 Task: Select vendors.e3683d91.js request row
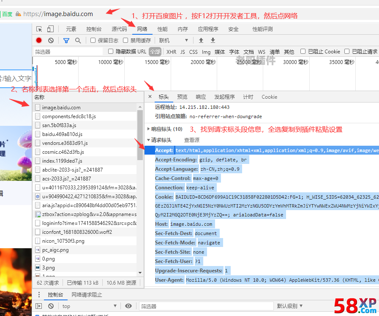pyautogui.click(x=85, y=143)
